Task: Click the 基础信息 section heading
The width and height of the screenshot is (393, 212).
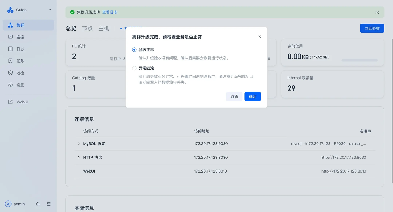Action: [x=84, y=208]
